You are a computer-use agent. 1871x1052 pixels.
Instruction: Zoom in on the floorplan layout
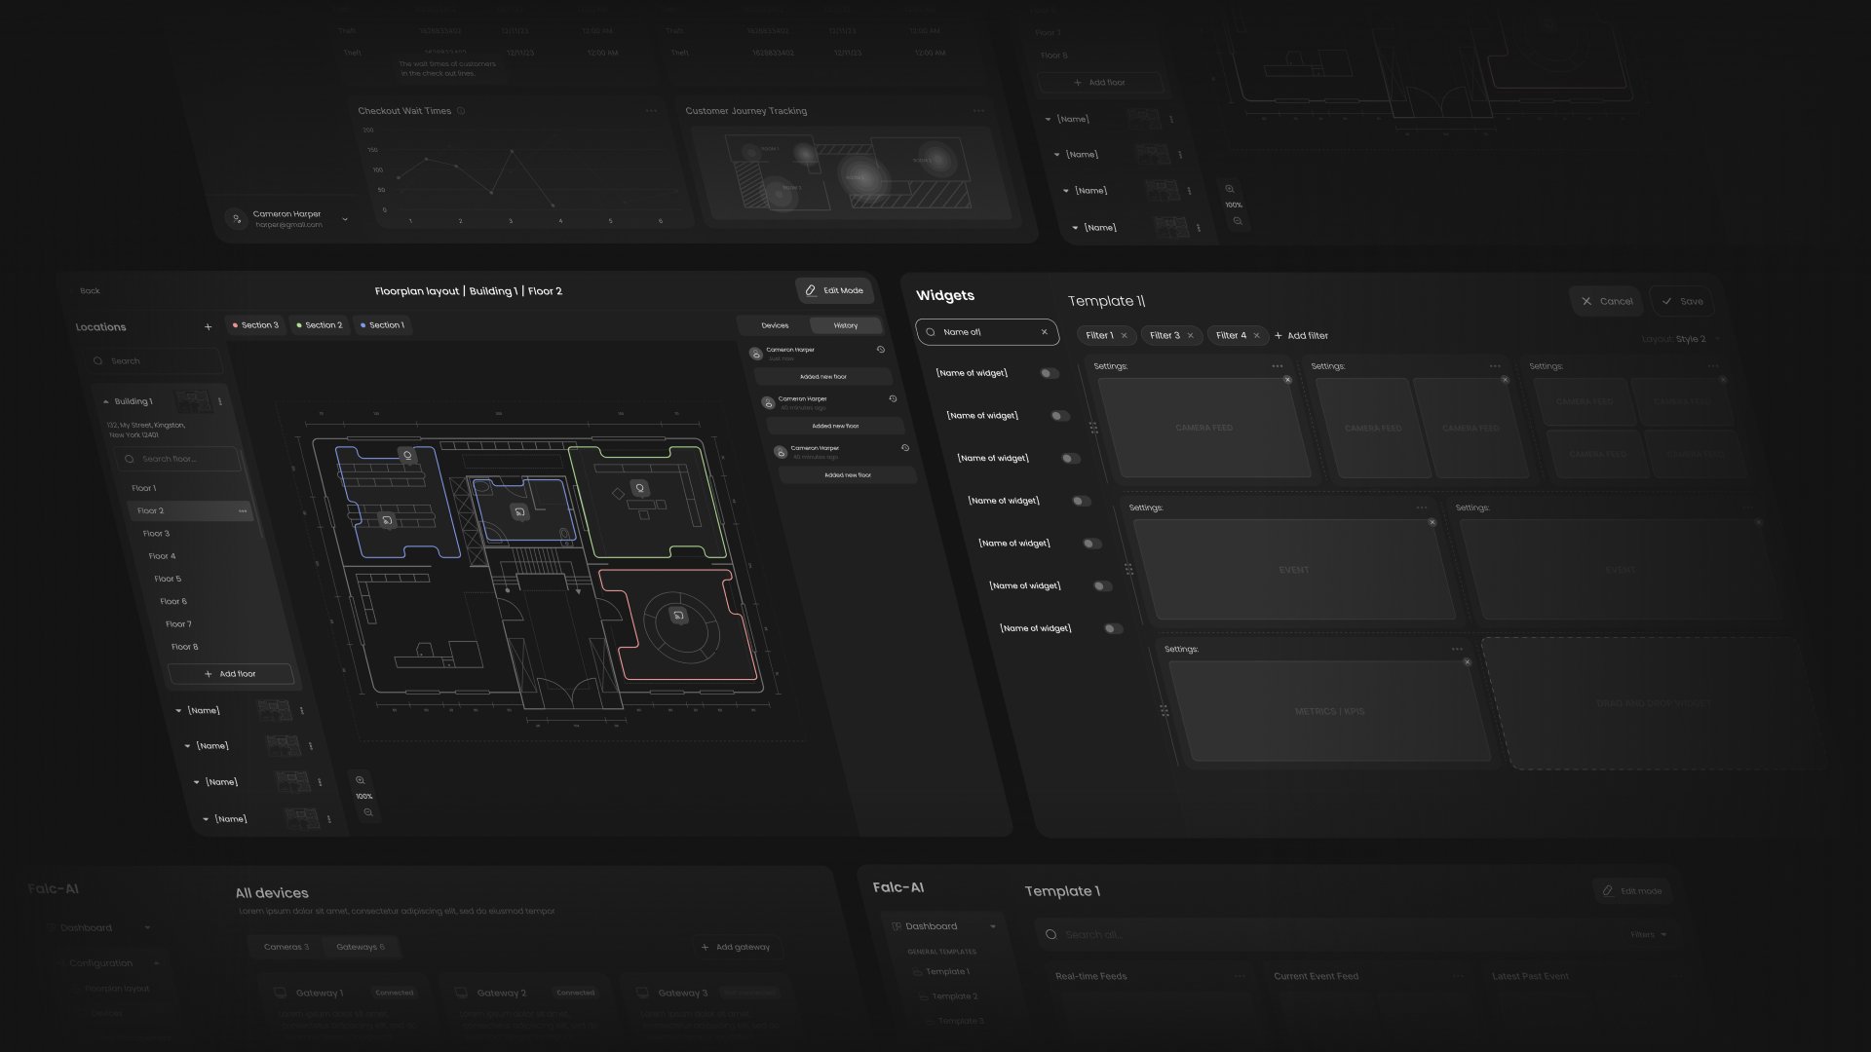pyautogui.click(x=361, y=780)
